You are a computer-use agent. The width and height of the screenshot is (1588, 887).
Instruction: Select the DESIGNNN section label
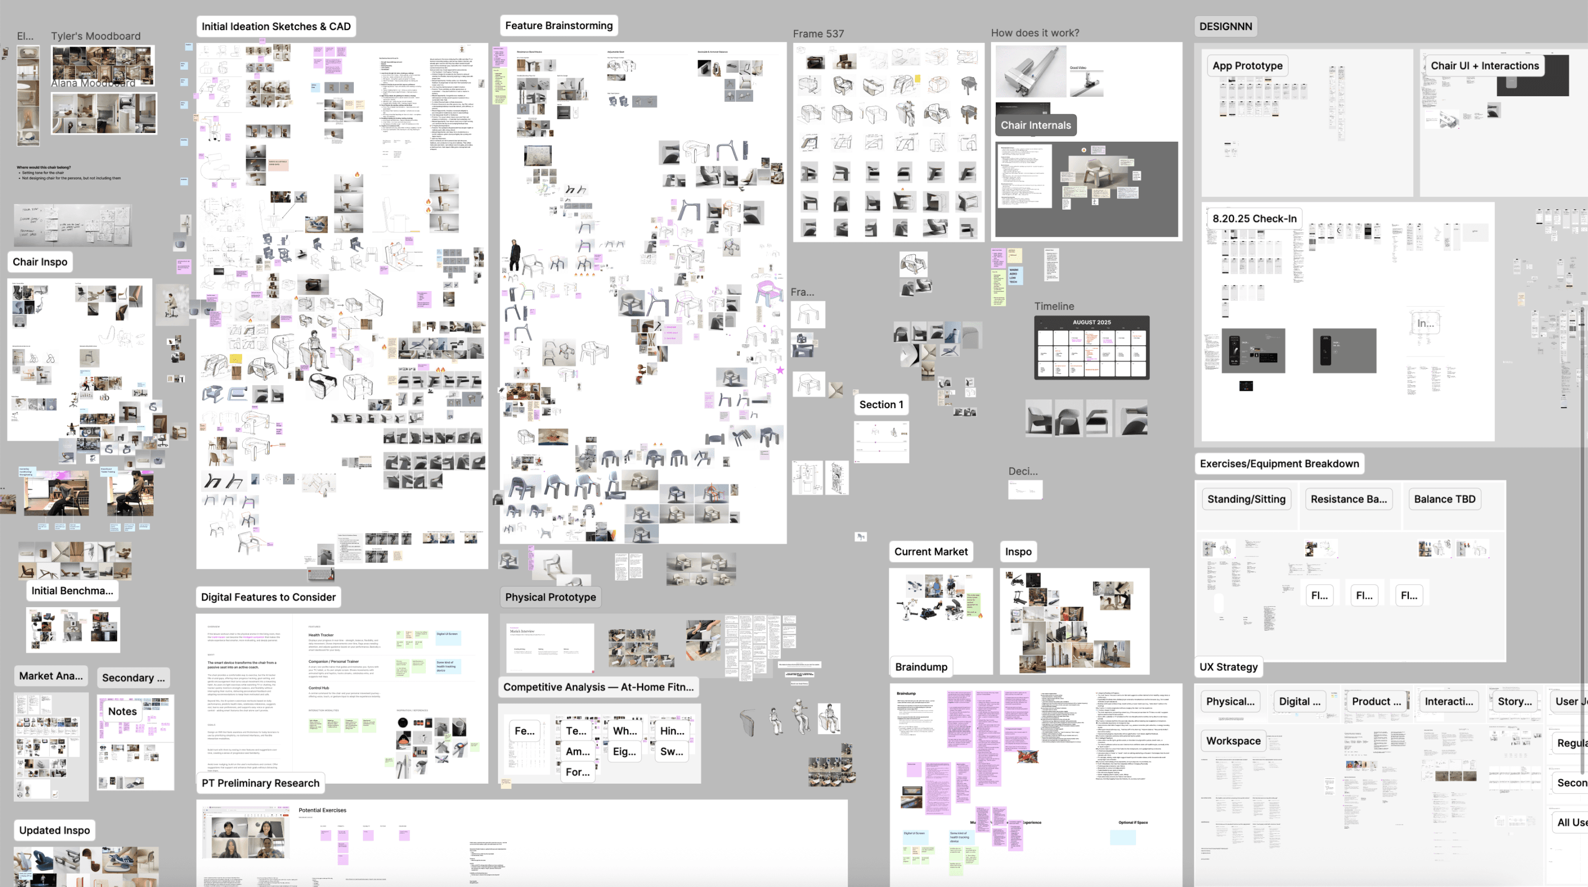coord(1225,27)
